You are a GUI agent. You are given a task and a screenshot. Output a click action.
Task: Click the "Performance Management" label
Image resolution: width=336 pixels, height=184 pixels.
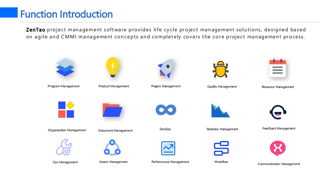click(x=170, y=162)
